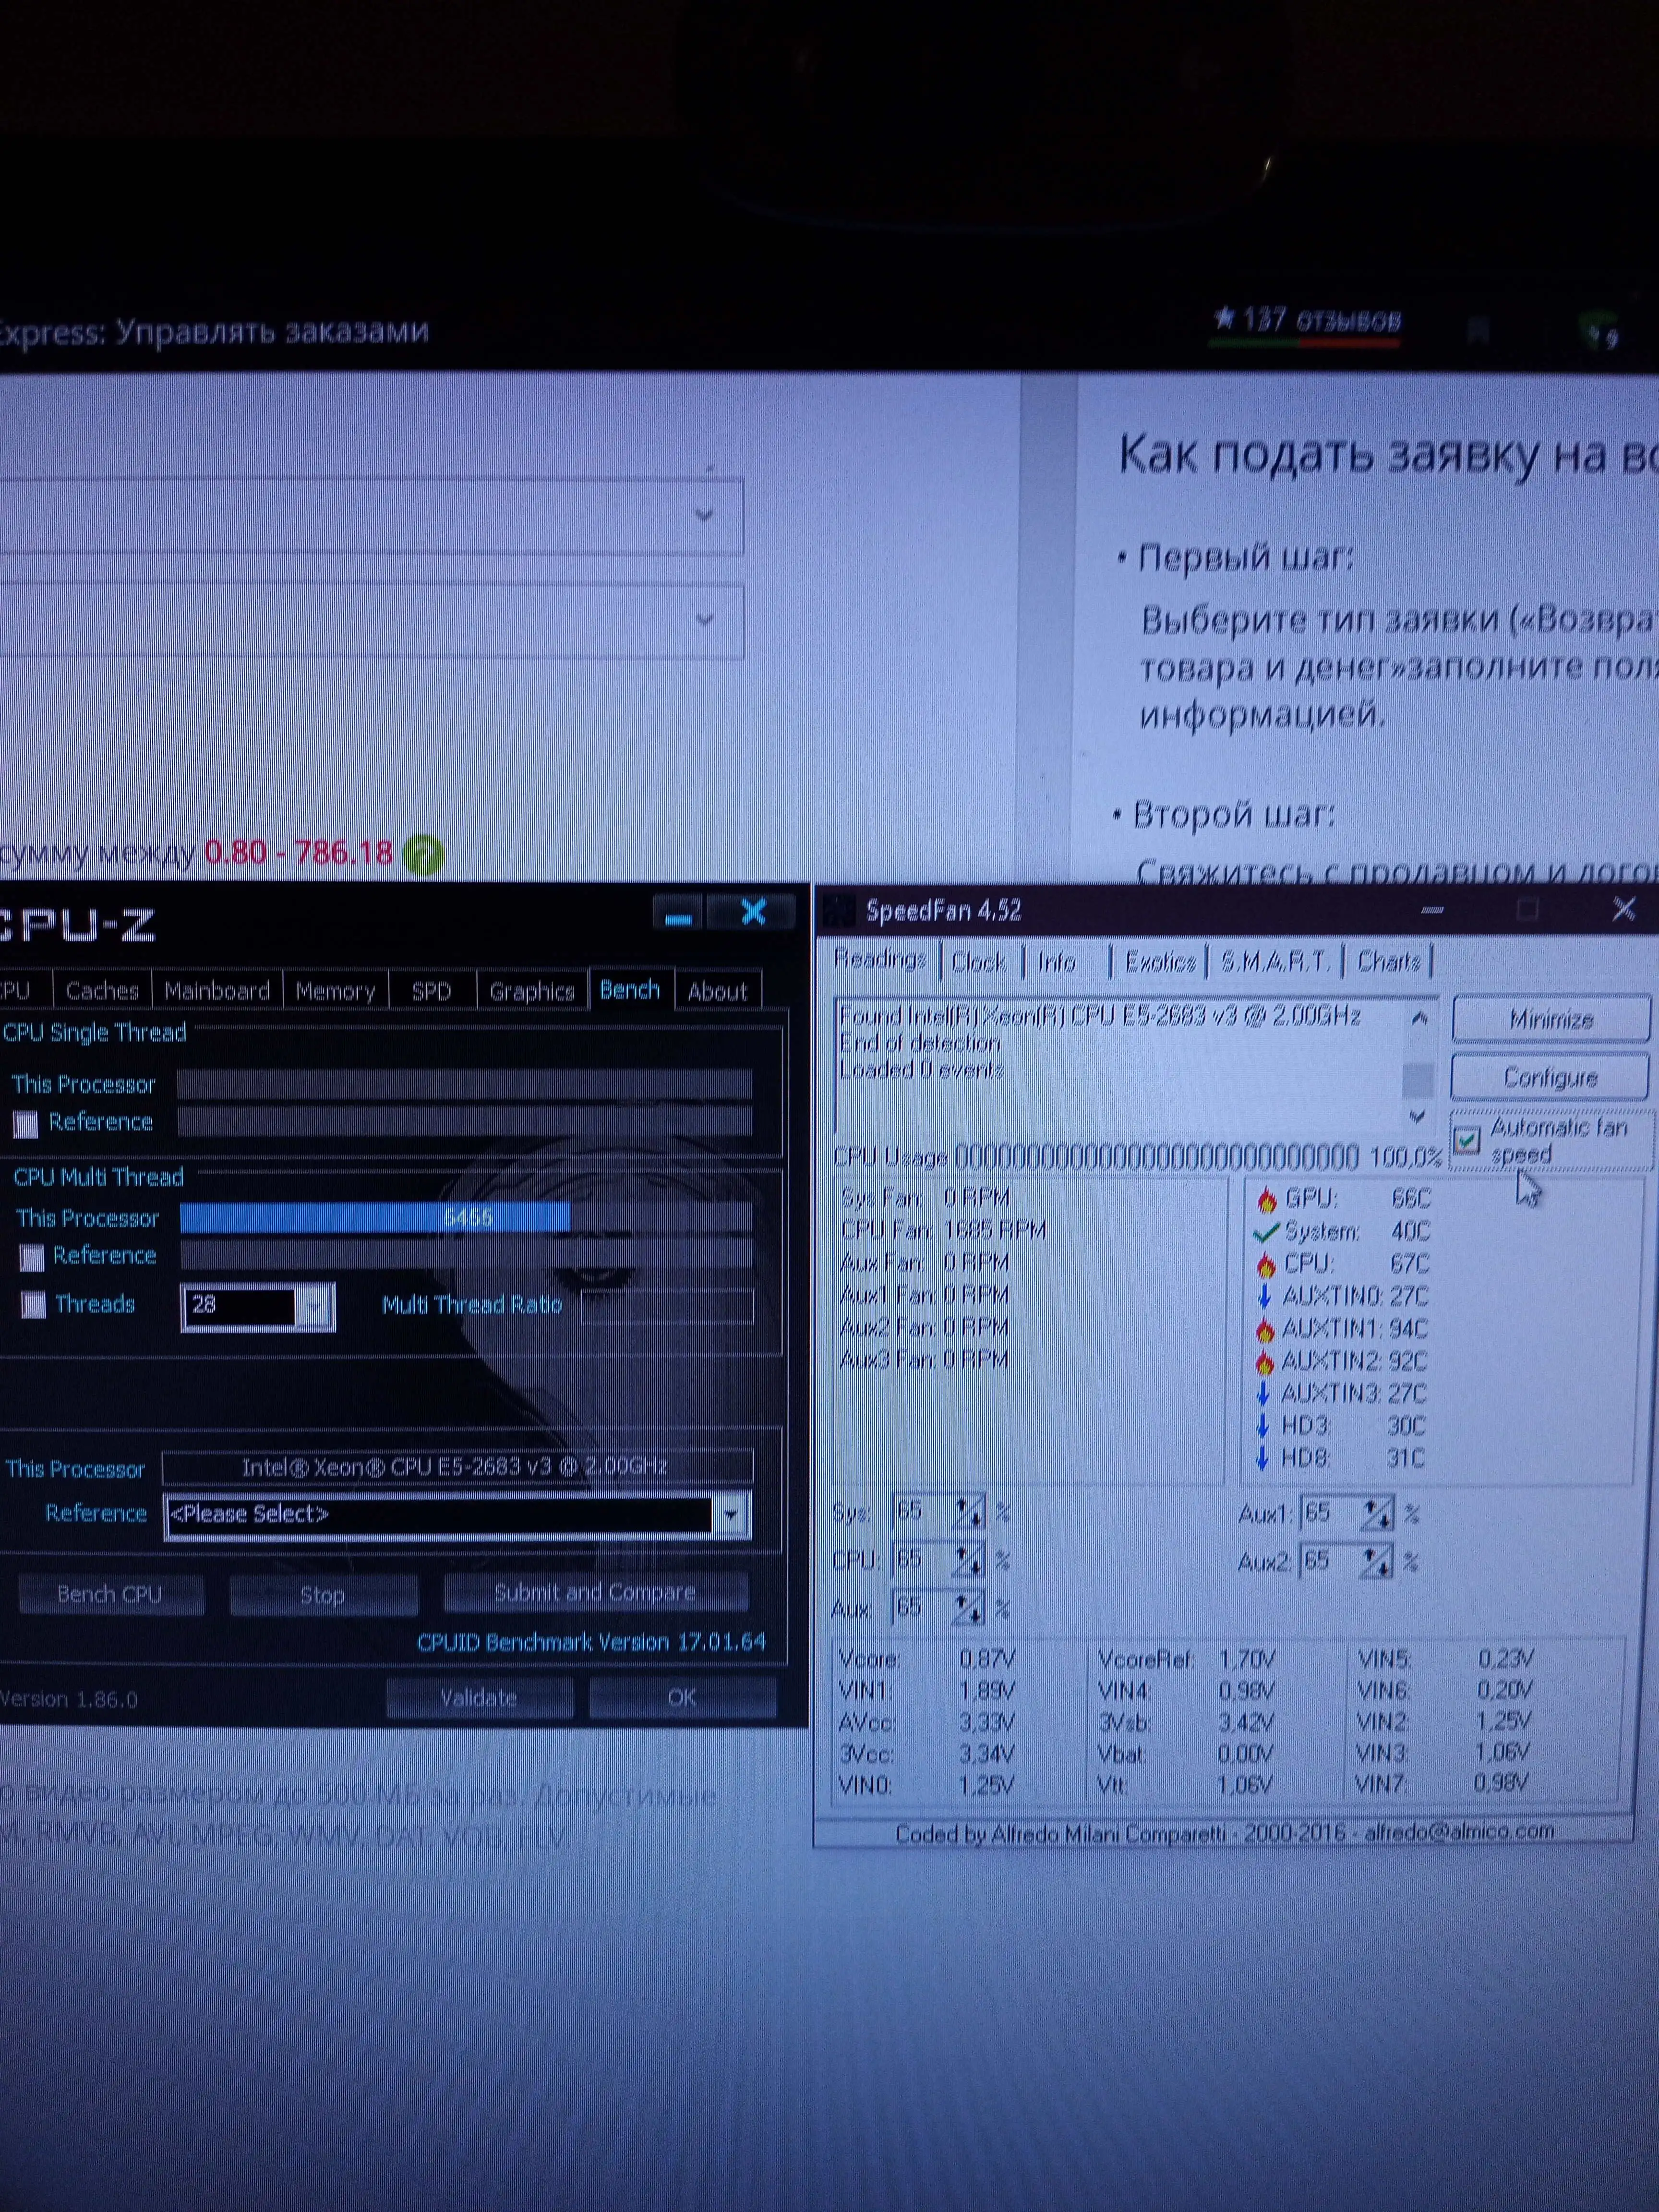Image resolution: width=1659 pixels, height=2212 pixels.
Task: Click the green question mark help icon
Action: click(424, 856)
